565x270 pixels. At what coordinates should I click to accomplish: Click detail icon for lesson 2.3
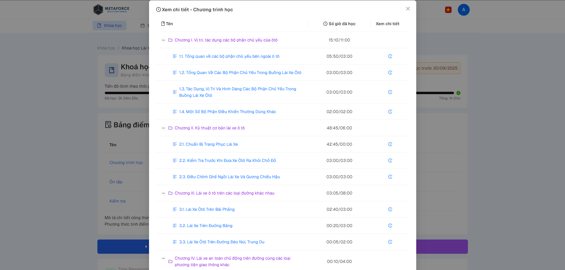[x=390, y=177]
